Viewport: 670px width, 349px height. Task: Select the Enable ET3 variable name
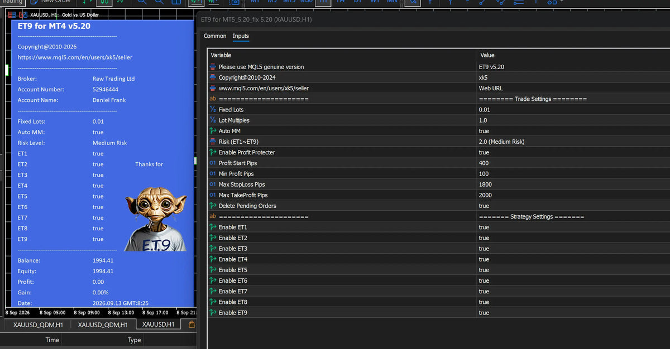pyautogui.click(x=233, y=249)
